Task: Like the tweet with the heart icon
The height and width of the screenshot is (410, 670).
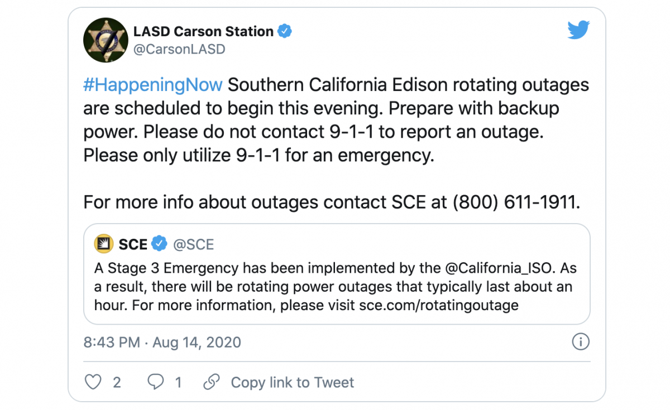Action: (93, 382)
